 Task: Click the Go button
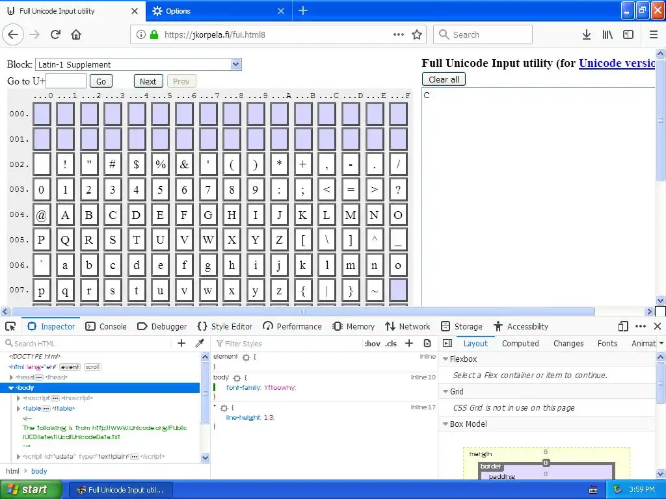coord(101,81)
